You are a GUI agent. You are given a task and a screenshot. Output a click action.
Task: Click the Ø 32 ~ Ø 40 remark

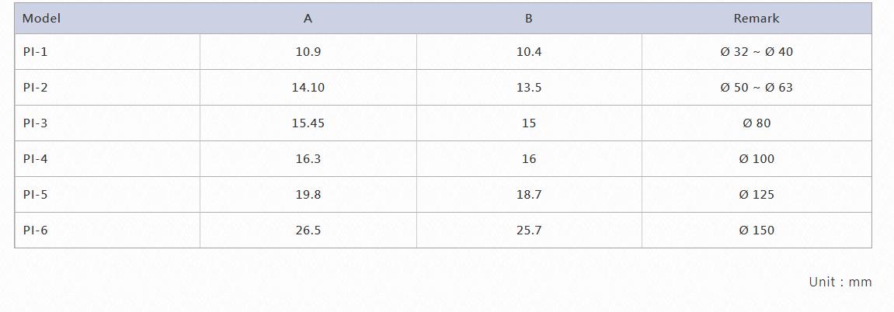click(757, 52)
